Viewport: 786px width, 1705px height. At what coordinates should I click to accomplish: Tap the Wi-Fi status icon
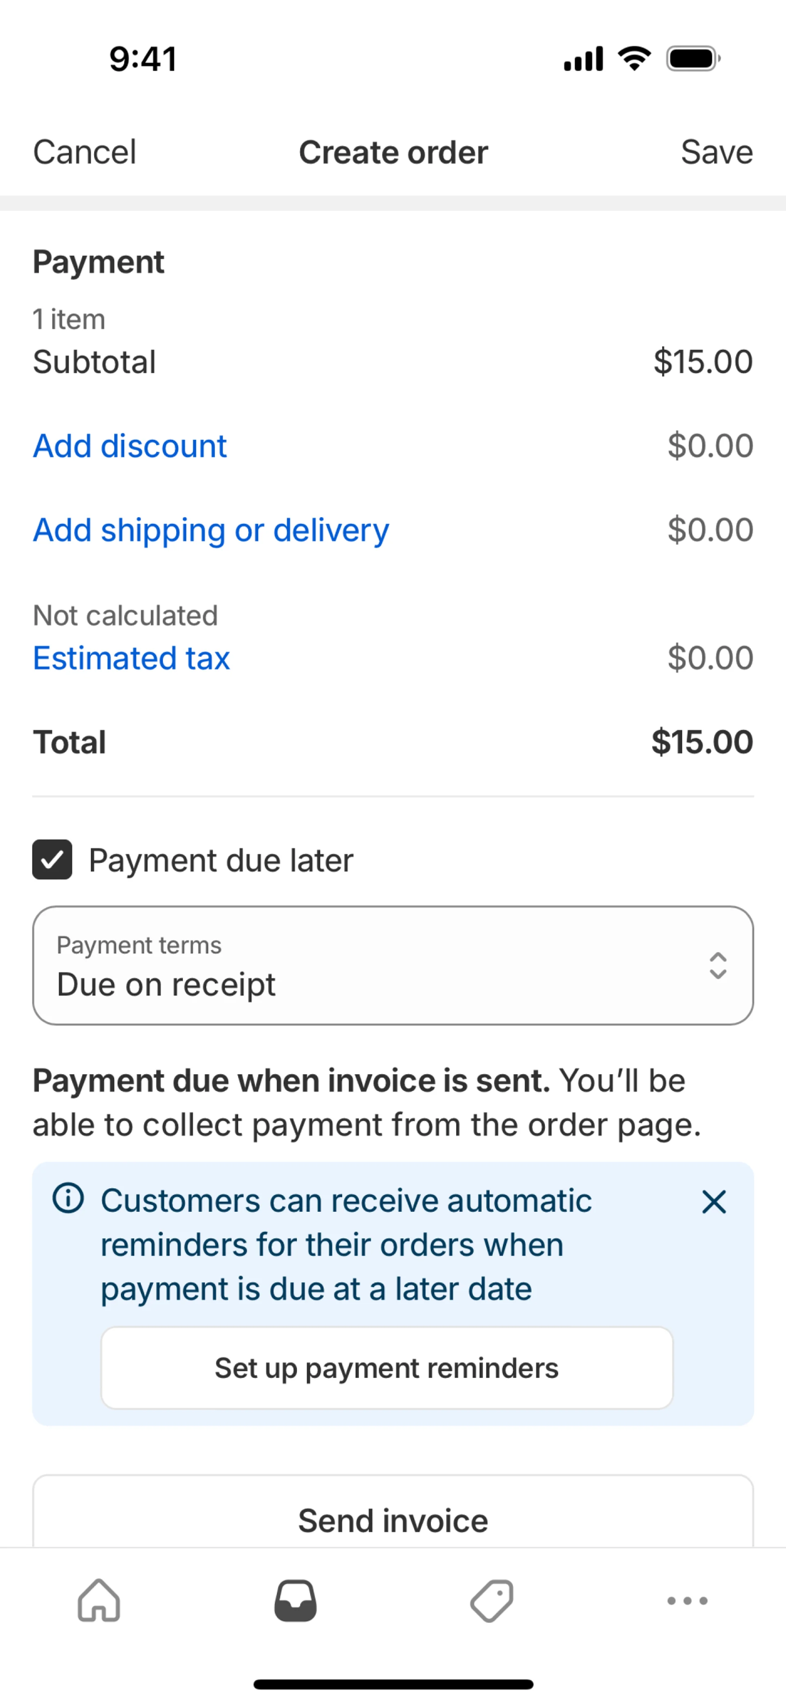pos(634,59)
